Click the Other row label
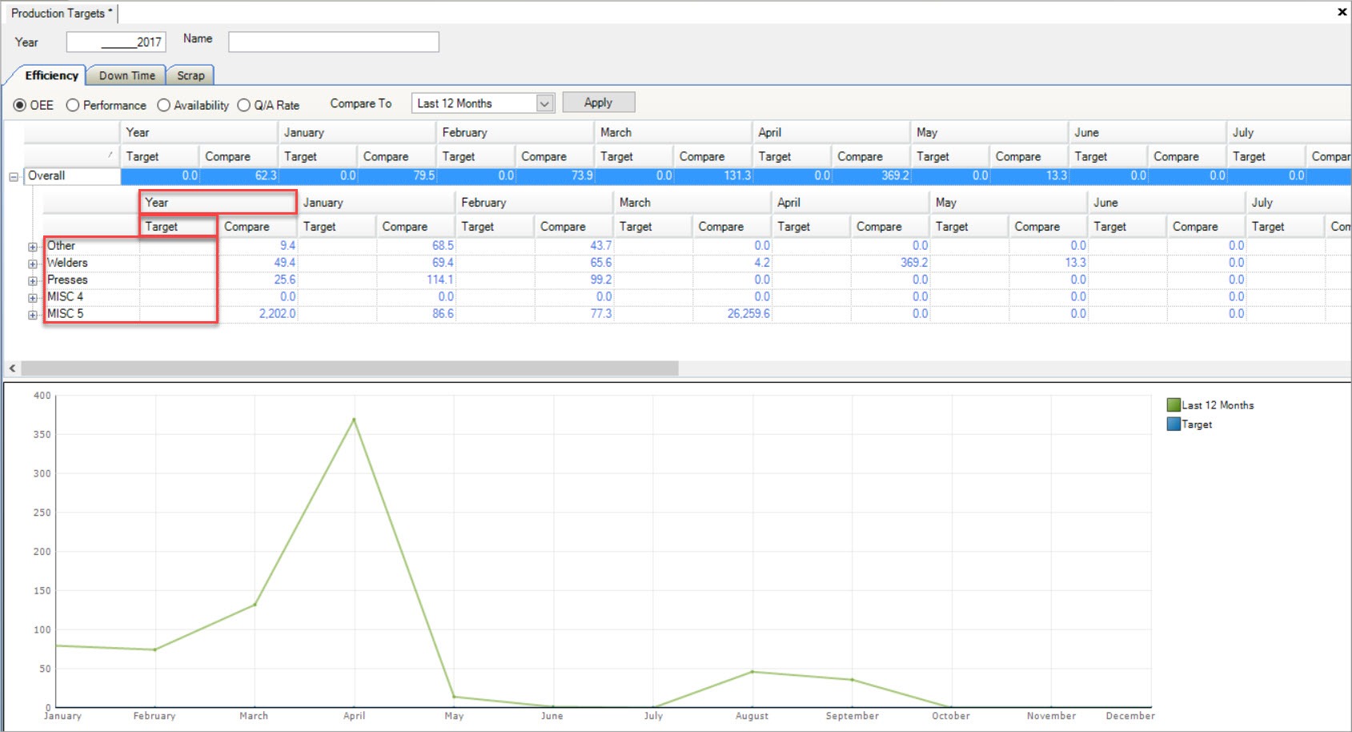The height and width of the screenshot is (732, 1352). tap(61, 246)
